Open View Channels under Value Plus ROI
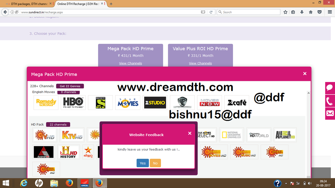Image resolution: width=335 pixels, height=188 pixels. [200, 63]
